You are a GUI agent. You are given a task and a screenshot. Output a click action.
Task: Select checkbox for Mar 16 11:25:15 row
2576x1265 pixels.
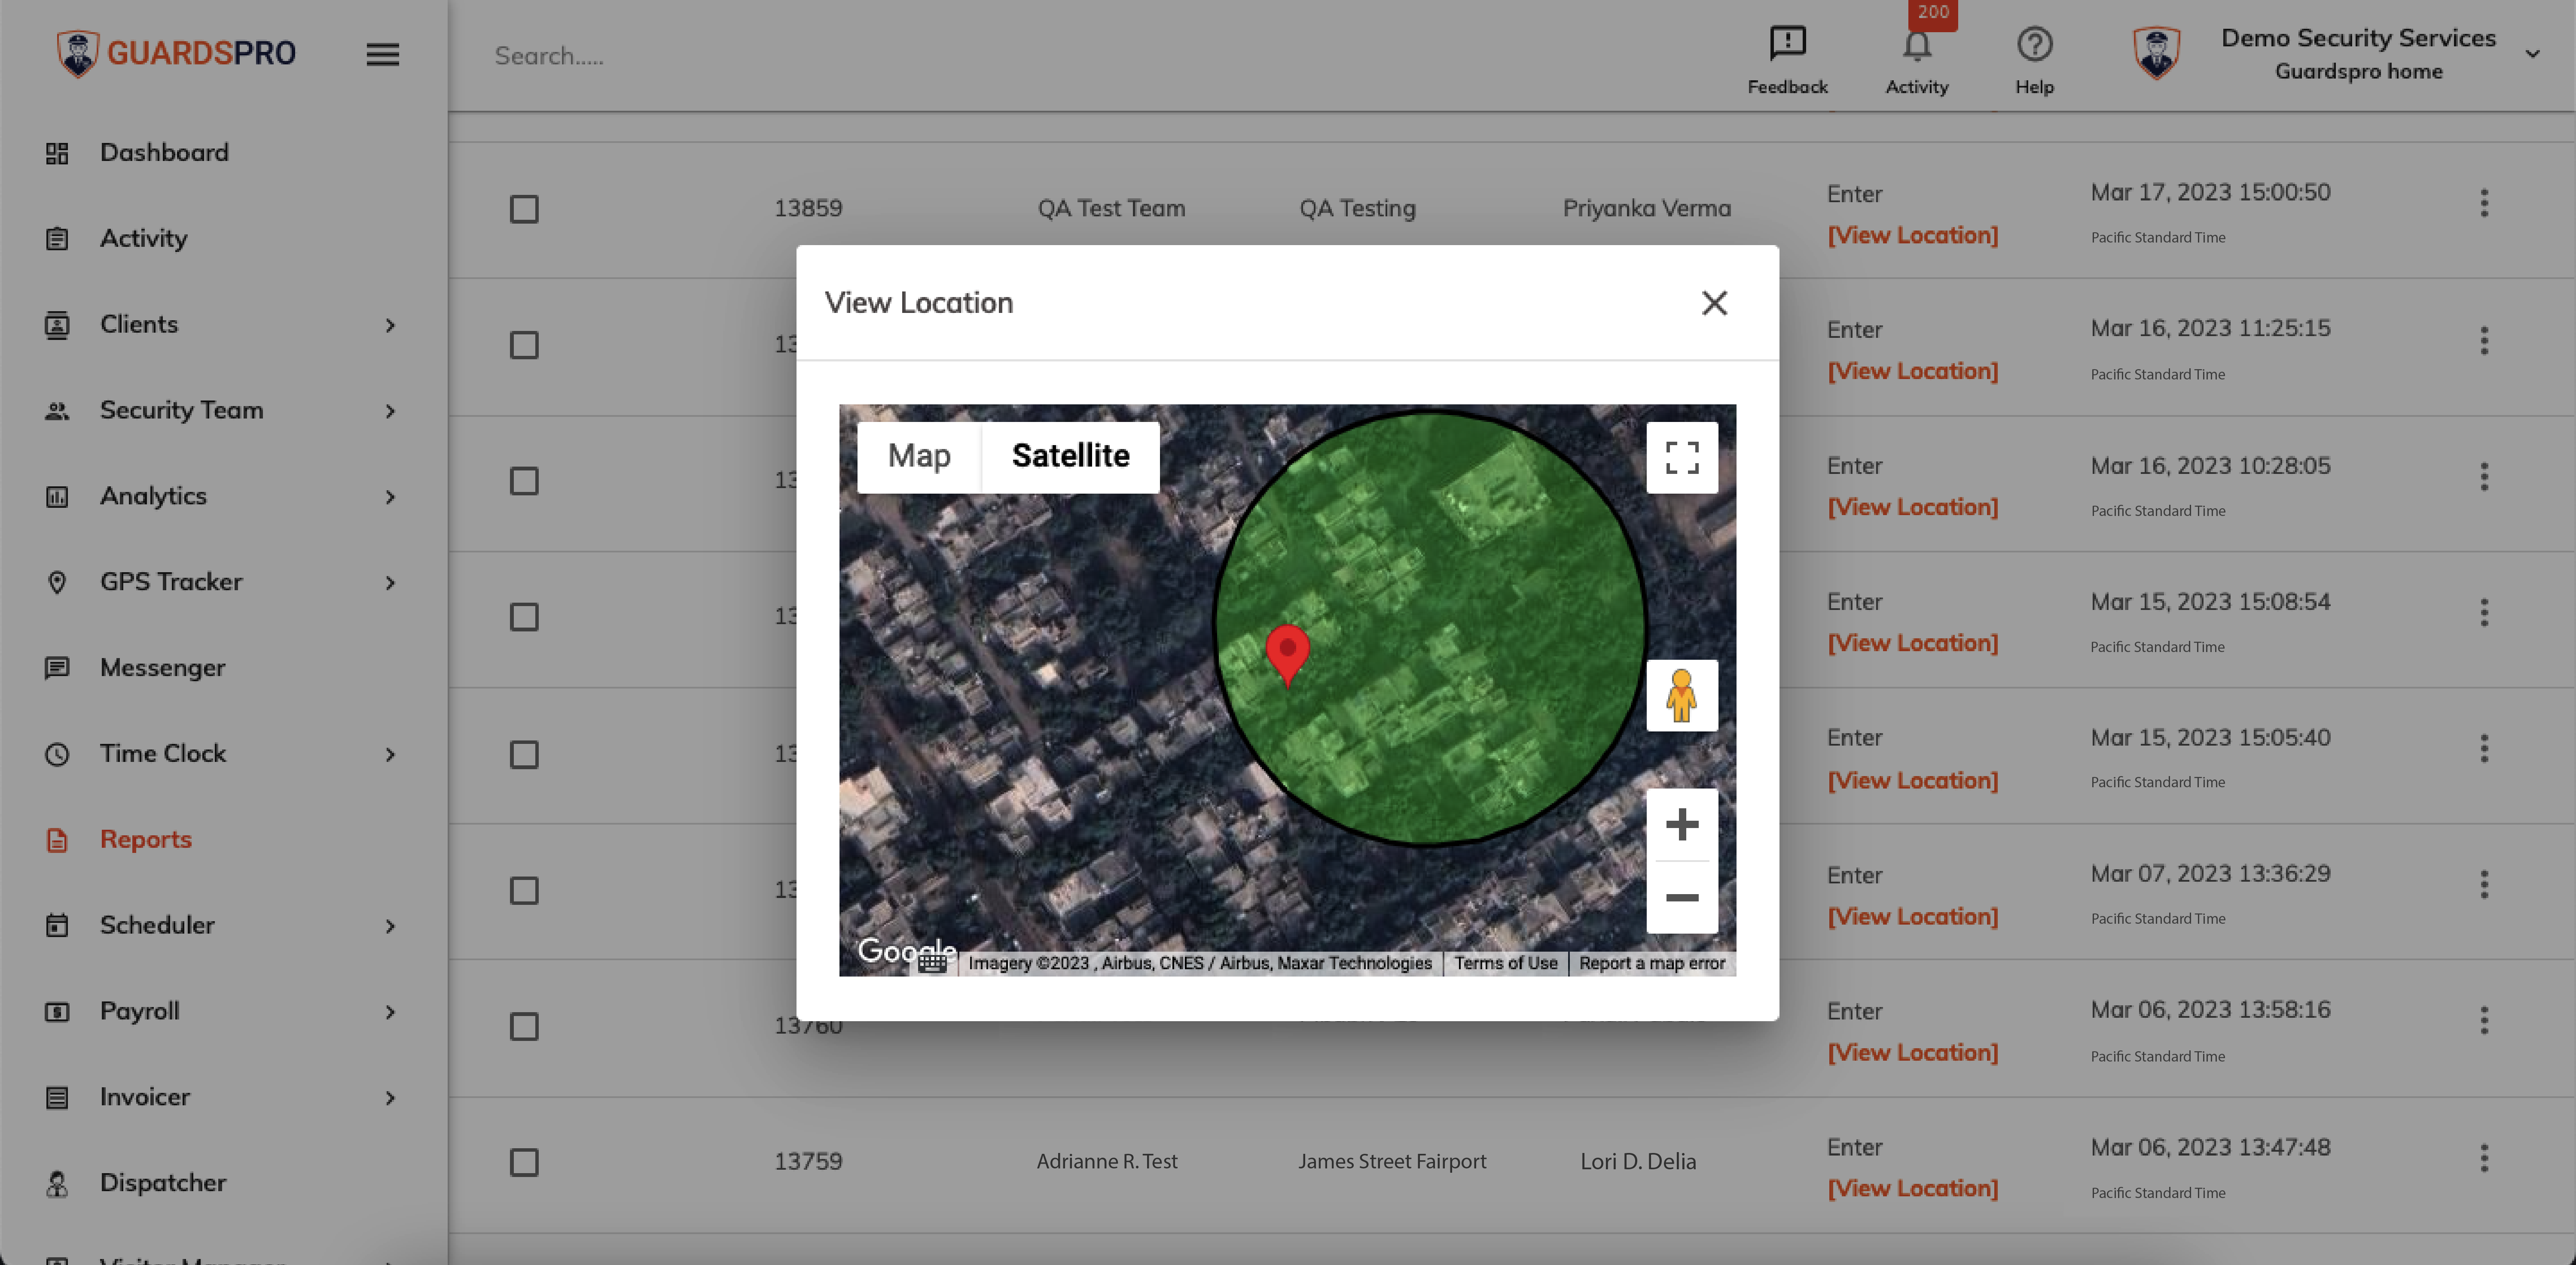coord(524,345)
